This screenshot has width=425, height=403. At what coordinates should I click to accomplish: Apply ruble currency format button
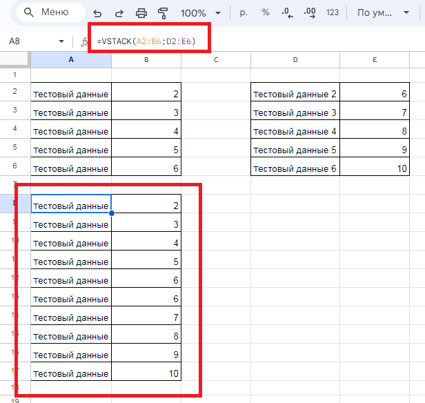(x=244, y=12)
